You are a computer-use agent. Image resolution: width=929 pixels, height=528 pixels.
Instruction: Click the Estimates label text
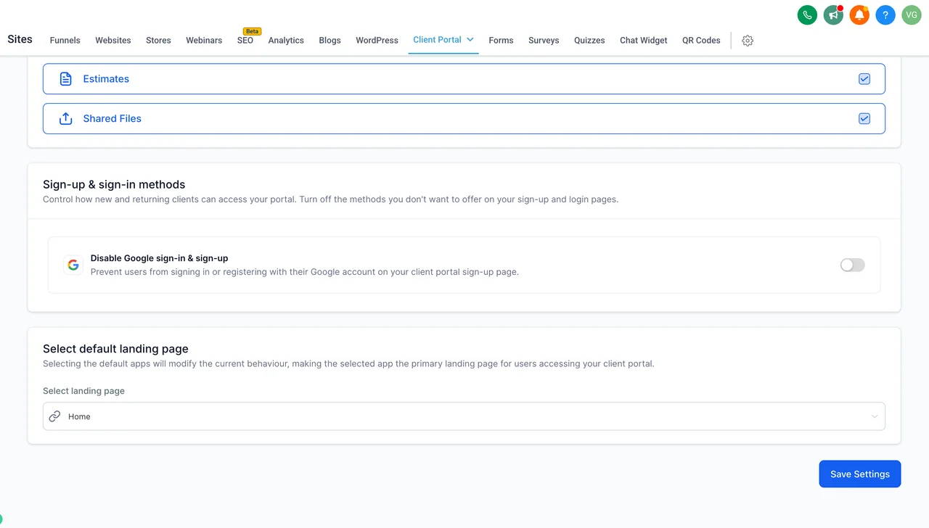[106, 79]
